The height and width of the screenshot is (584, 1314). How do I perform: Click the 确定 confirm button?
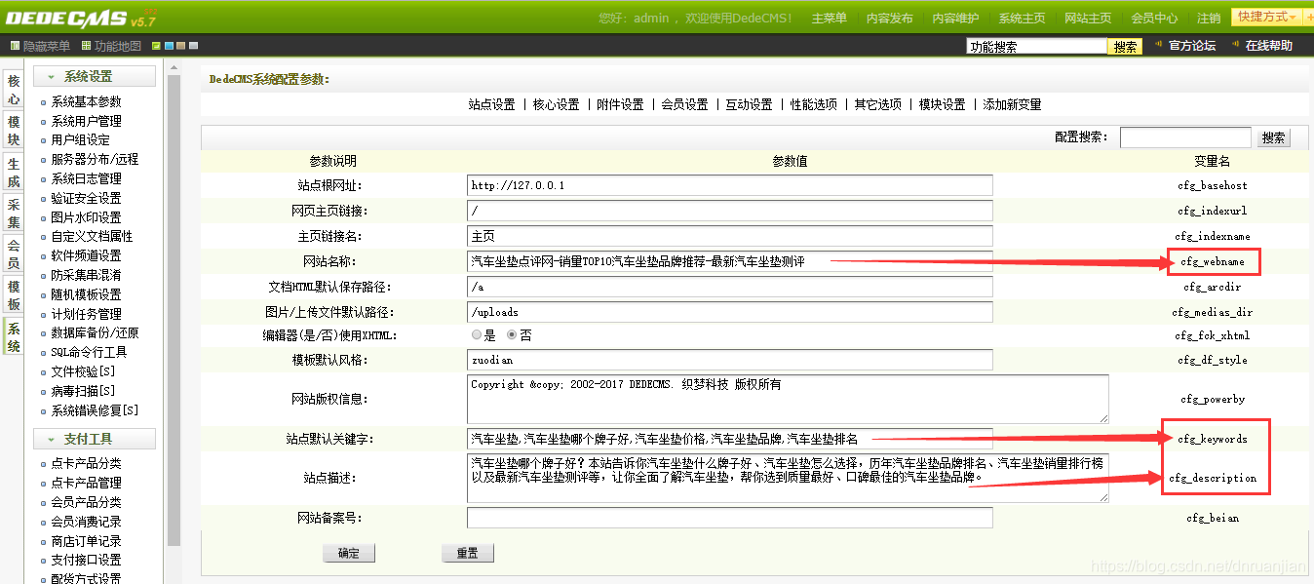[x=349, y=553]
